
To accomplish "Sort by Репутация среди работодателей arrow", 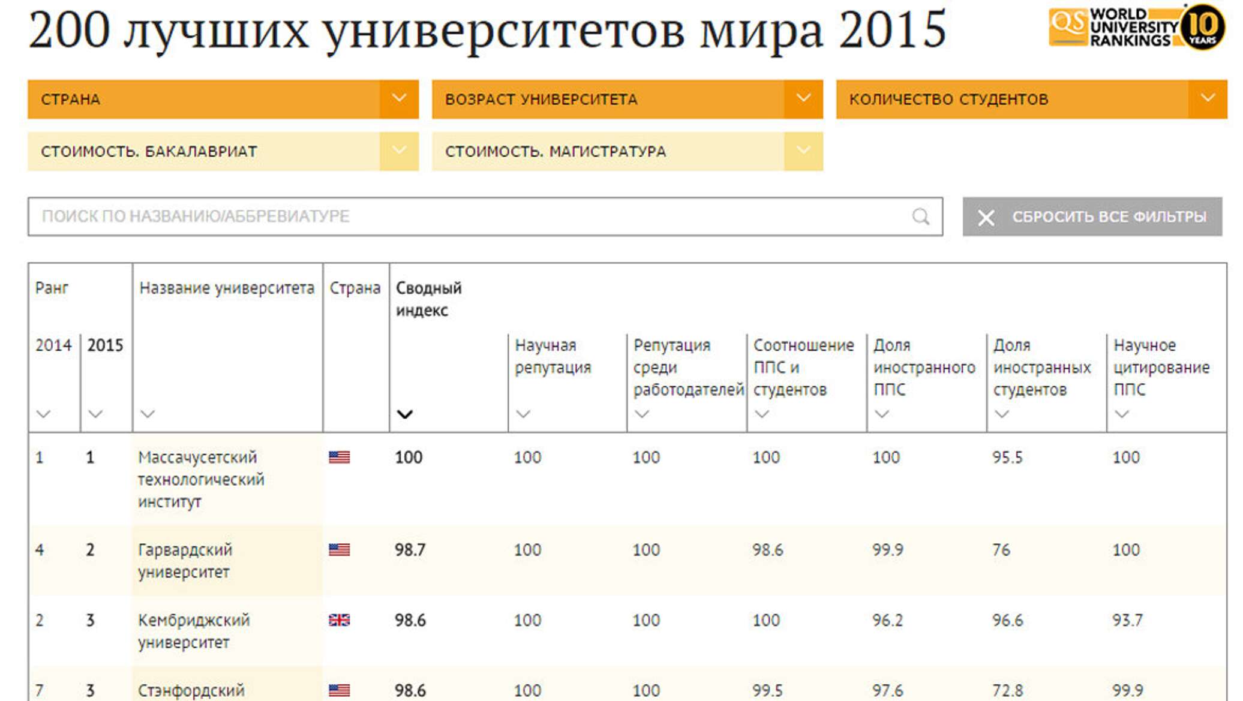I will [x=642, y=414].
